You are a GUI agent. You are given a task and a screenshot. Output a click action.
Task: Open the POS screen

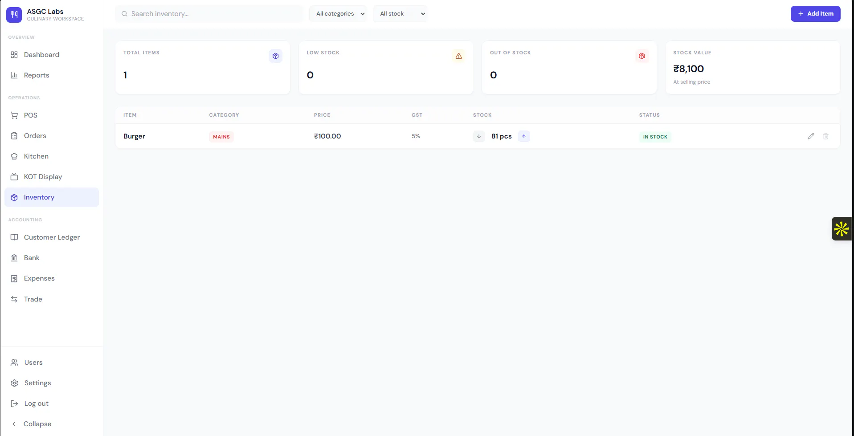coord(52,115)
